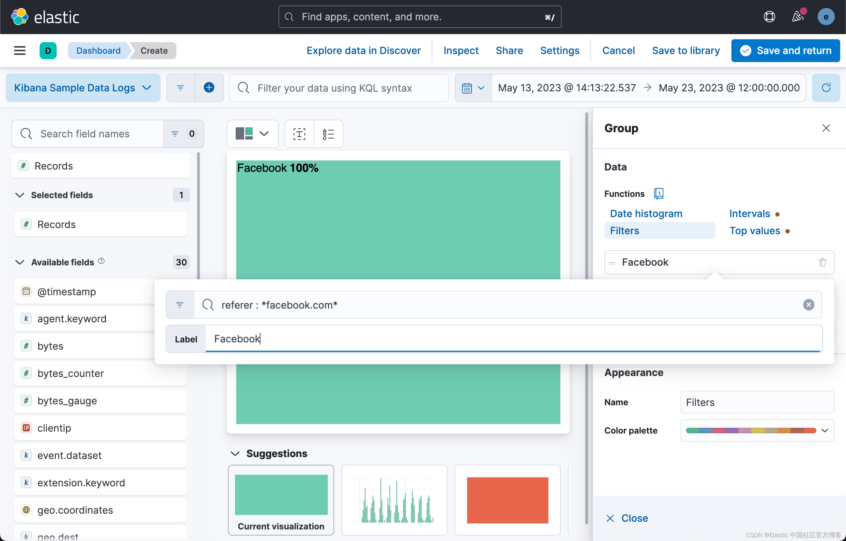Select the Date histogram function

pos(646,214)
